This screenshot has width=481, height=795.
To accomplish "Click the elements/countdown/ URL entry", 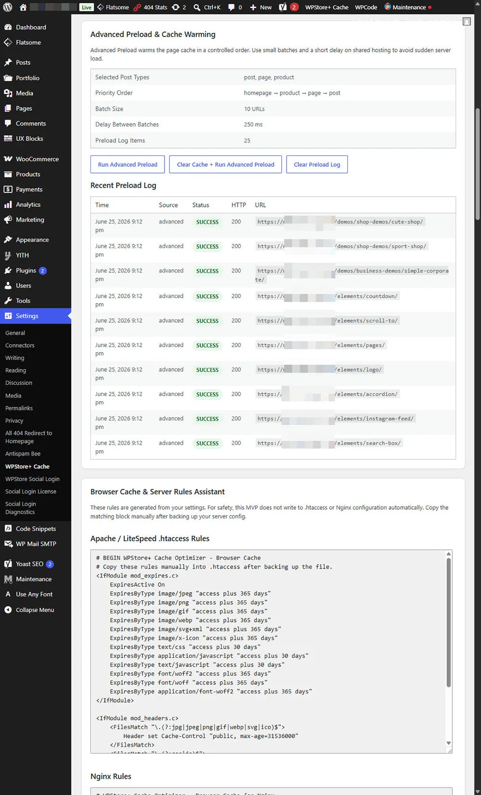I will pos(328,296).
